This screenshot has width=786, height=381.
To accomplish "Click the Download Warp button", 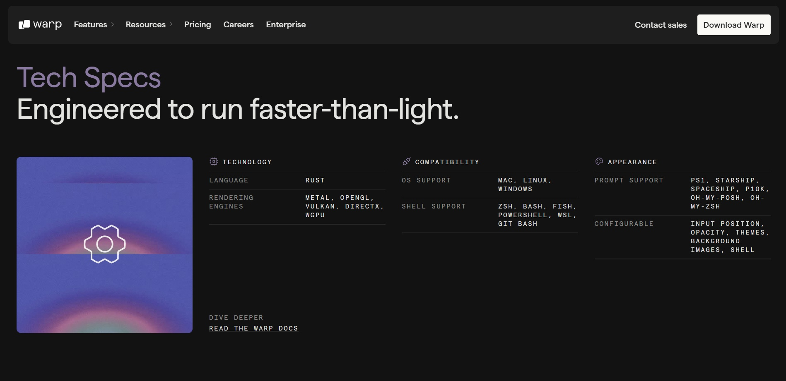I will 734,25.
